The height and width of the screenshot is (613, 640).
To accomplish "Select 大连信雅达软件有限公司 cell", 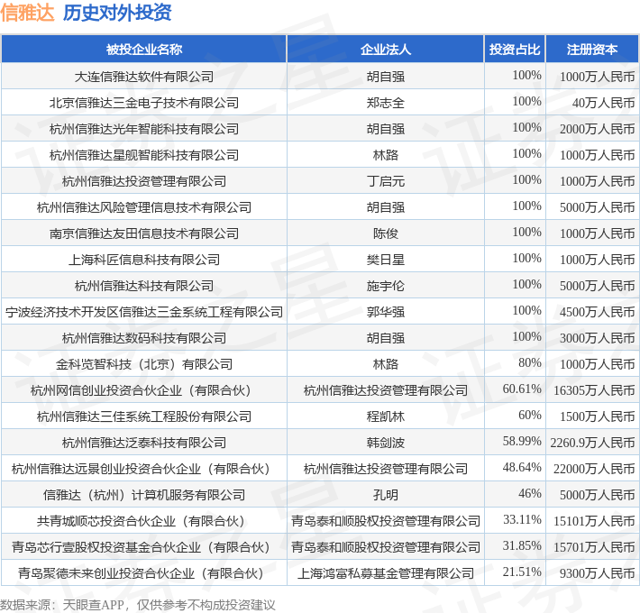I will (x=143, y=77).
